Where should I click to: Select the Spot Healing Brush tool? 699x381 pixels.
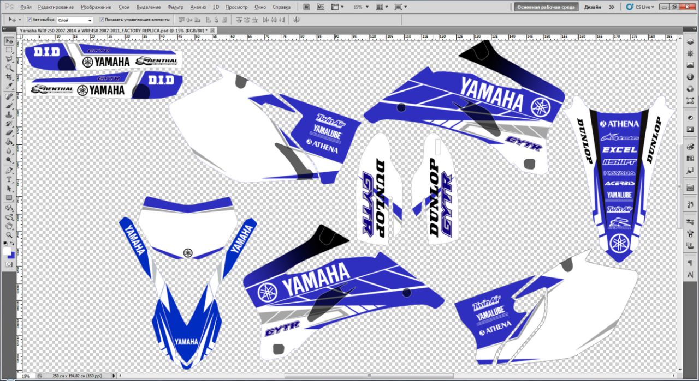(x=9, y=96)
